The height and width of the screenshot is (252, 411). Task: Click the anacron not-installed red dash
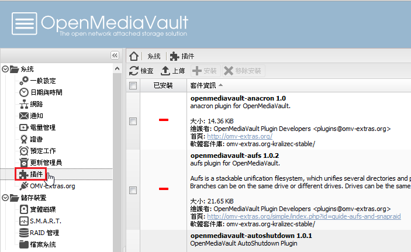tap(164, 120)
